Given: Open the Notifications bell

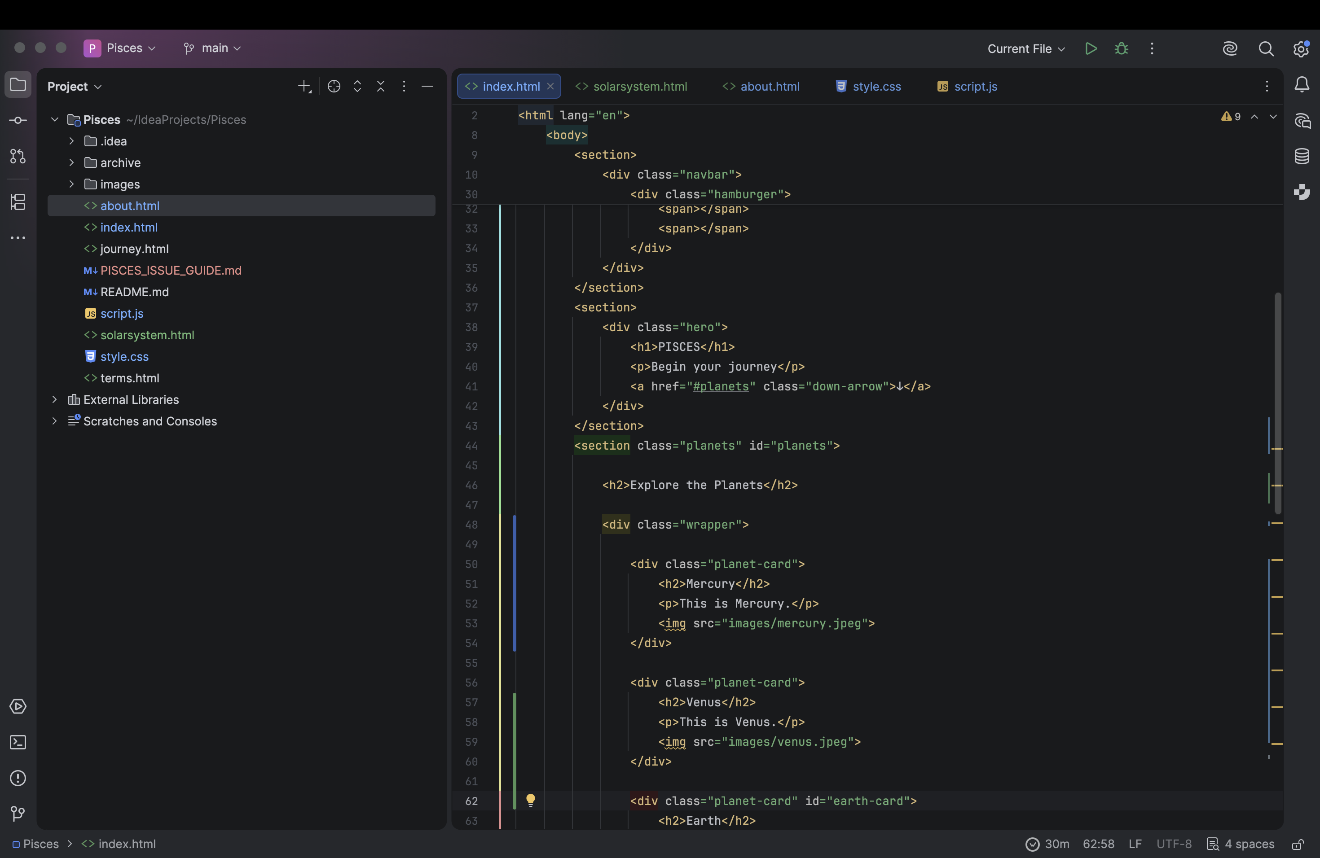Looking at the screenshot, I should (x=1302, y=84).
